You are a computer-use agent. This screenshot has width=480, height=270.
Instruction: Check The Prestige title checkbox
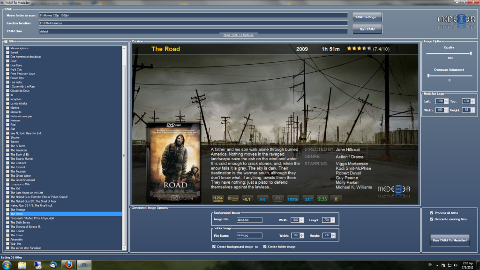click(7, 210)
